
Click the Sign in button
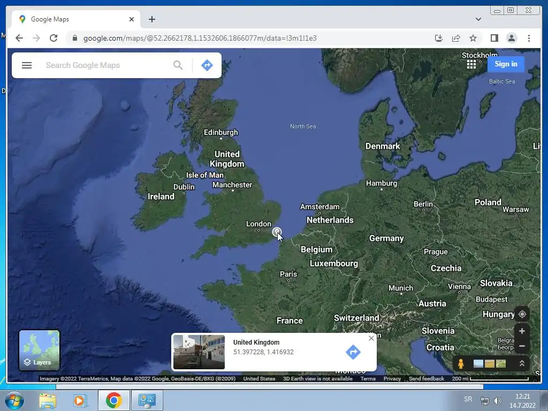click(x=506, y=64)
